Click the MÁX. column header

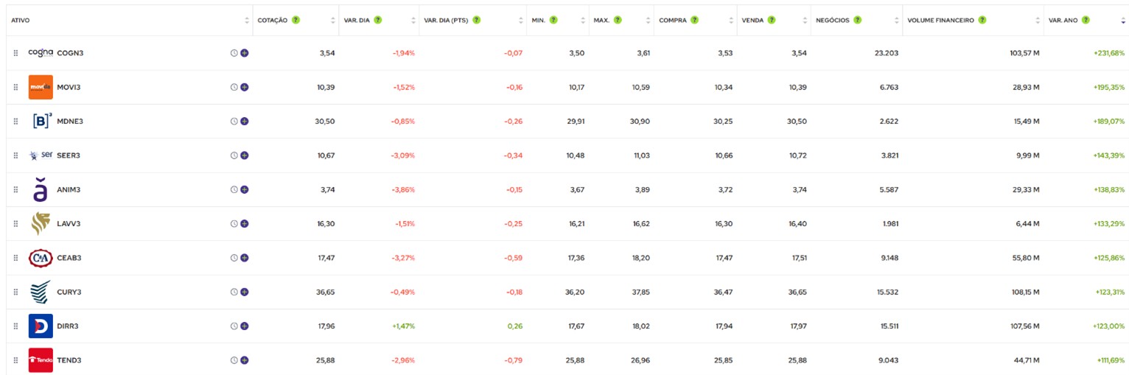coord(601,20)
